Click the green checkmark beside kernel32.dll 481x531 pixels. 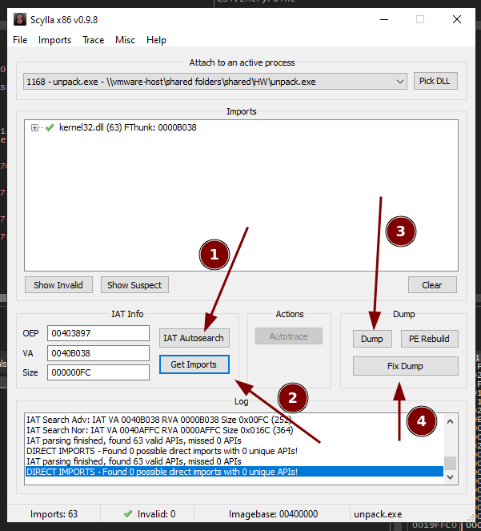pos(50,127)
